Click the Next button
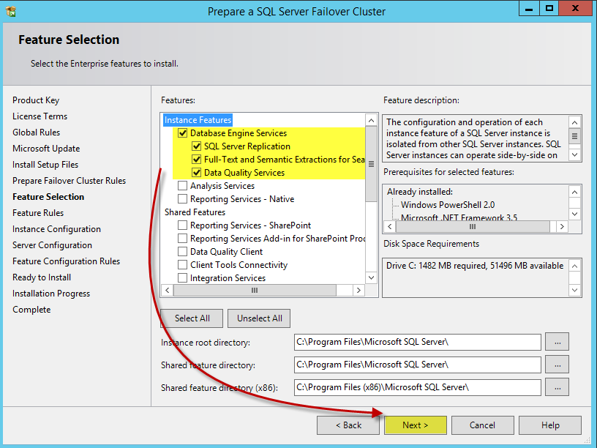The height and width of the screenshot is (448, 597). point(415,425)
